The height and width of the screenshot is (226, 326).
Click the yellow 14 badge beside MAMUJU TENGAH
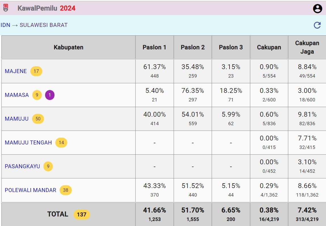coord(61,143)
